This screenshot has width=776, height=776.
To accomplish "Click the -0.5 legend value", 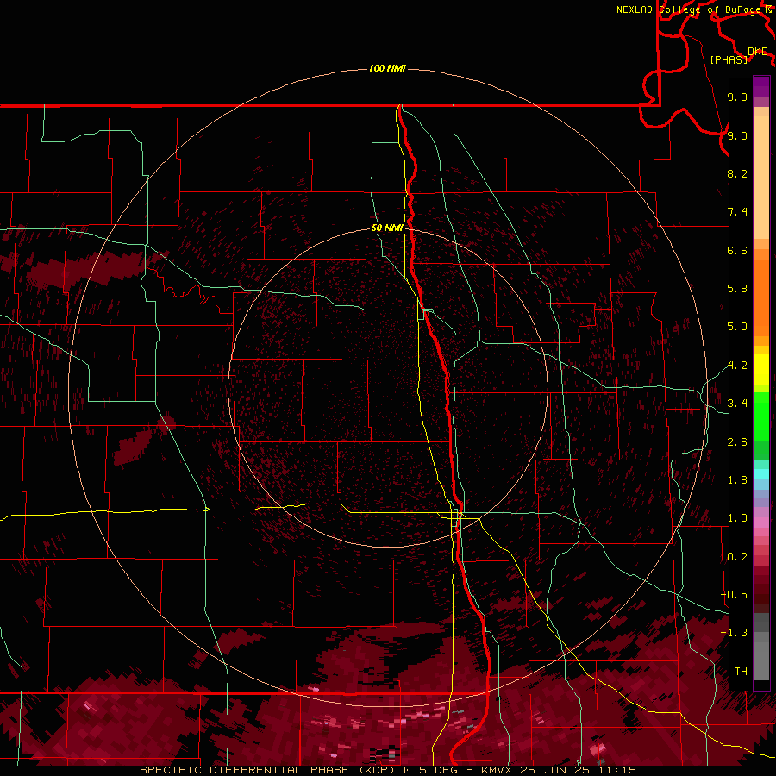I will coord(734,595).
